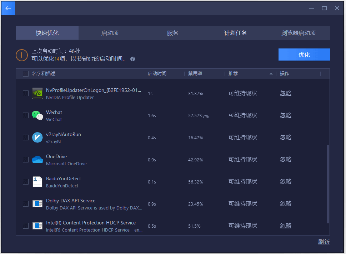346x254 pixels.
Task: Click the 1.6s startup time value
Action: [152, 115]
